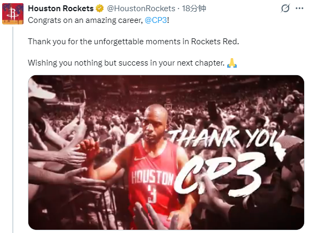
Task: Click the gold verified badge
Action: [99, 9]
